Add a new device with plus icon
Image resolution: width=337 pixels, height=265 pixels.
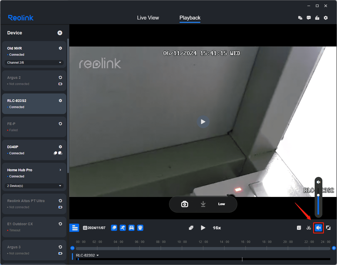tap(60, 33)
